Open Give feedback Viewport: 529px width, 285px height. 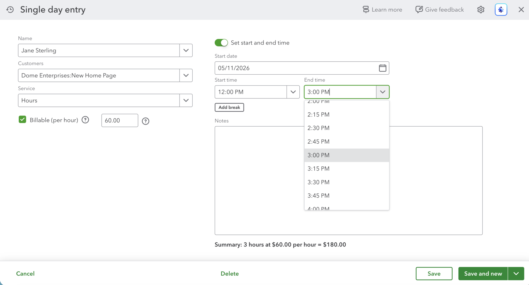pos(440,10)
